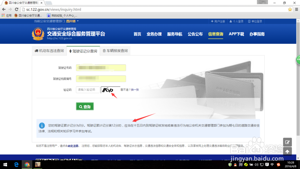Click the green floating side widget
This screenshot has width=300, height=169.
(x=298, y=60)
